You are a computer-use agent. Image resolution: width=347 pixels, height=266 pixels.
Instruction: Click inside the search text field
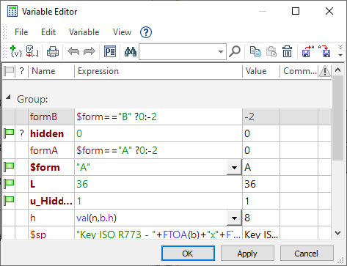tap(178, 51)
